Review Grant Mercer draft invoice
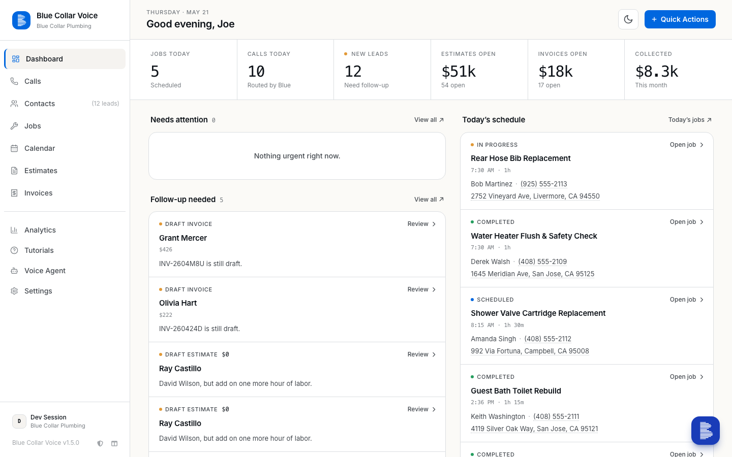Image resolution: width=732 pixels, height=457 pixels. pyautogui.click(x=421, y=224)
